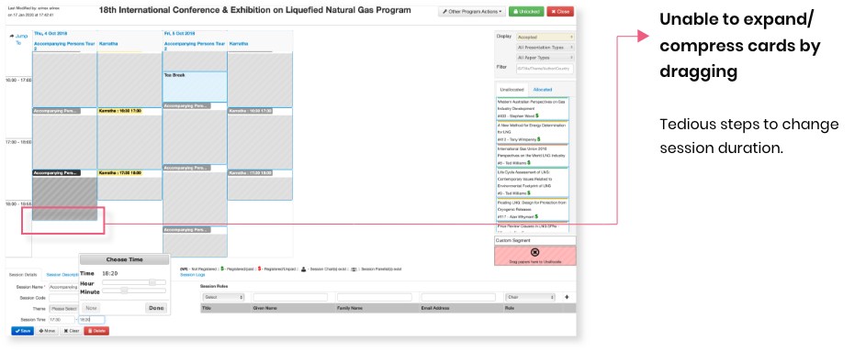Screen dimensions: 866x351
Task: Click the Clear button
Action: click(x=72, y=331)
